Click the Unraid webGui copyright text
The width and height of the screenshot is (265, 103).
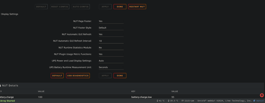[x=225, y=101]
